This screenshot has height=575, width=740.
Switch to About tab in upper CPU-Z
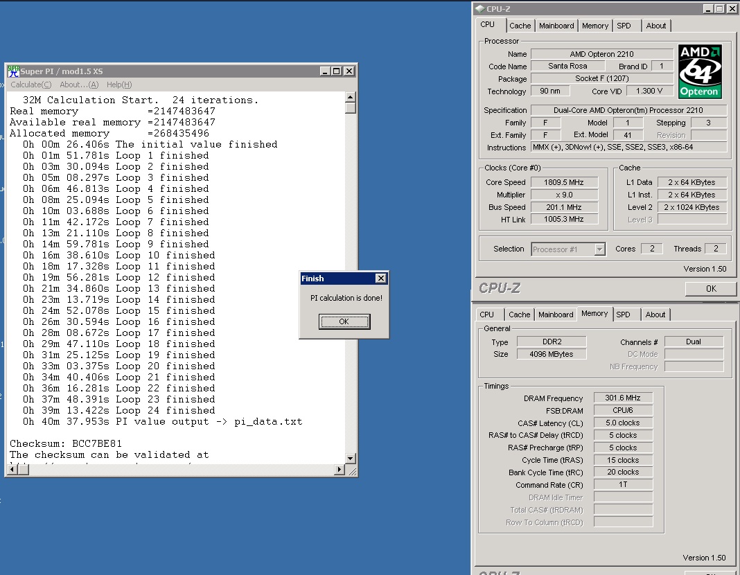point(656,26)
